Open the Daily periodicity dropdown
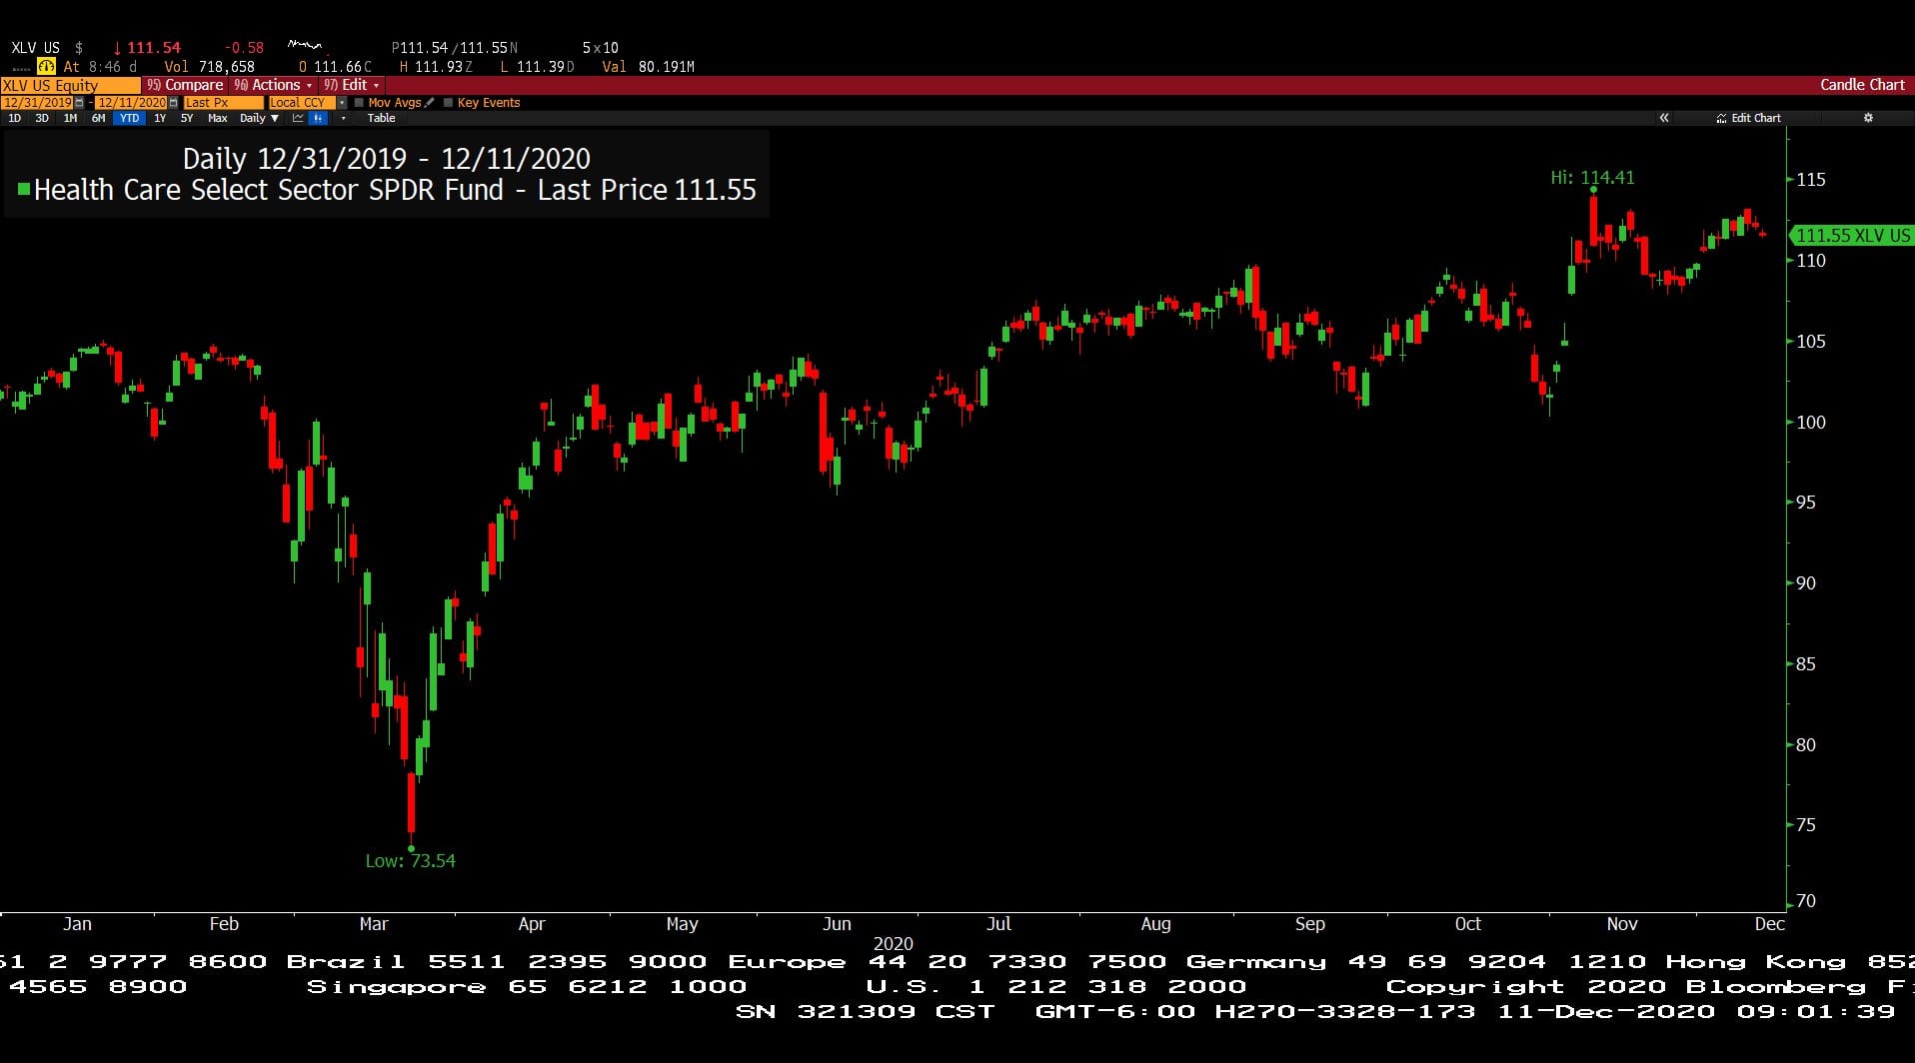1915x1063 pixels. click(259, 118)
